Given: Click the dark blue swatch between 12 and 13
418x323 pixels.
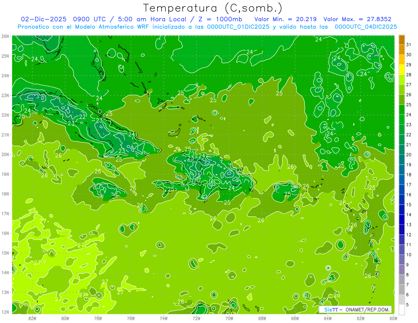Looking at the screenshot, I should pos(402,230).
